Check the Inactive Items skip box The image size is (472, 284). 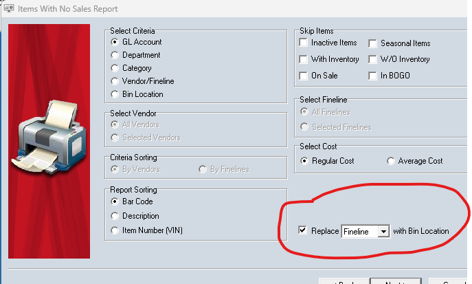[x=304, y=43]
